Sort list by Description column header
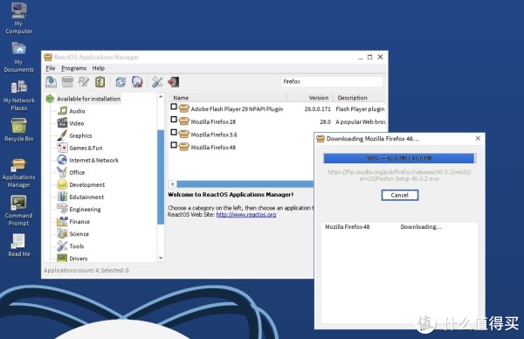This screenshot has height=339, width=524. coord(360,98)
